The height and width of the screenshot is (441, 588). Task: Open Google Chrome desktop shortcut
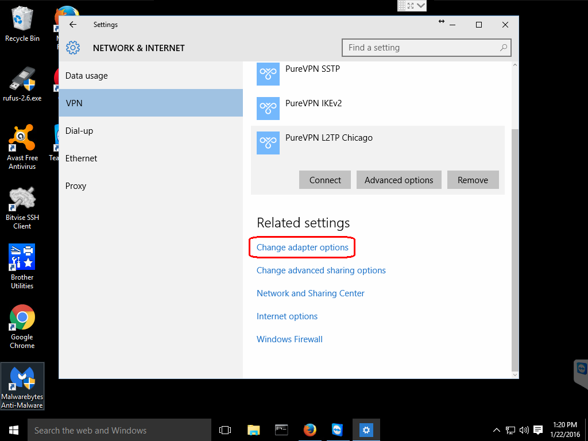coord(22,327)
